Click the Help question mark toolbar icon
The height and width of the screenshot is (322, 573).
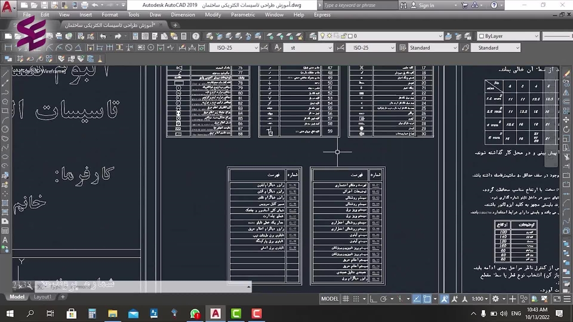point(196,36)
